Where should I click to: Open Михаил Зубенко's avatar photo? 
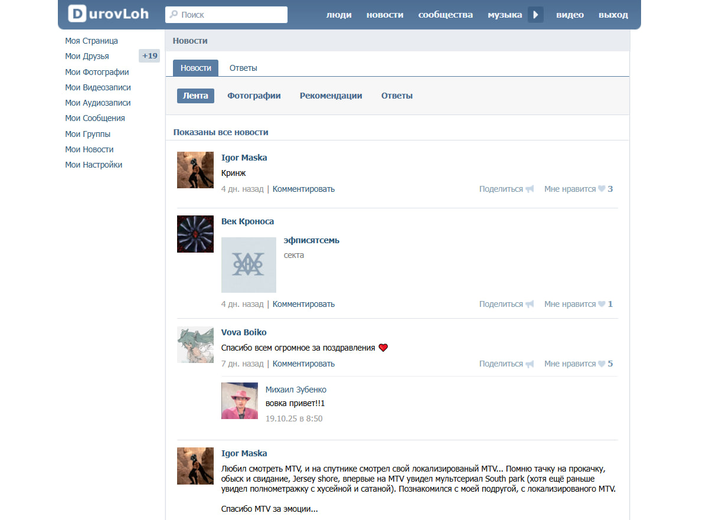point(239,401)
